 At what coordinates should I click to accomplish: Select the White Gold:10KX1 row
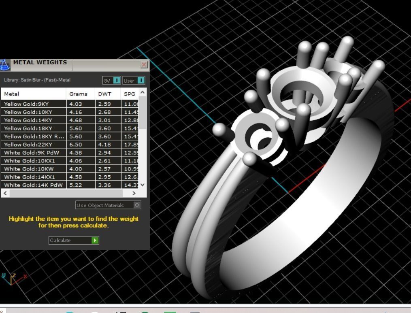coord(70,161)
